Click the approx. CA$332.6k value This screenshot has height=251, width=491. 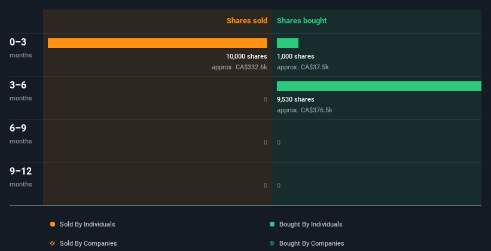(240, 67)
